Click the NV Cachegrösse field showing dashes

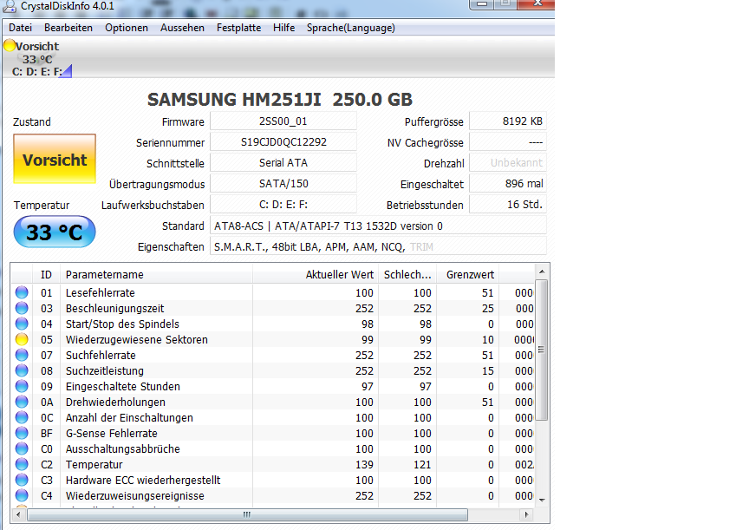click(508, 142)
